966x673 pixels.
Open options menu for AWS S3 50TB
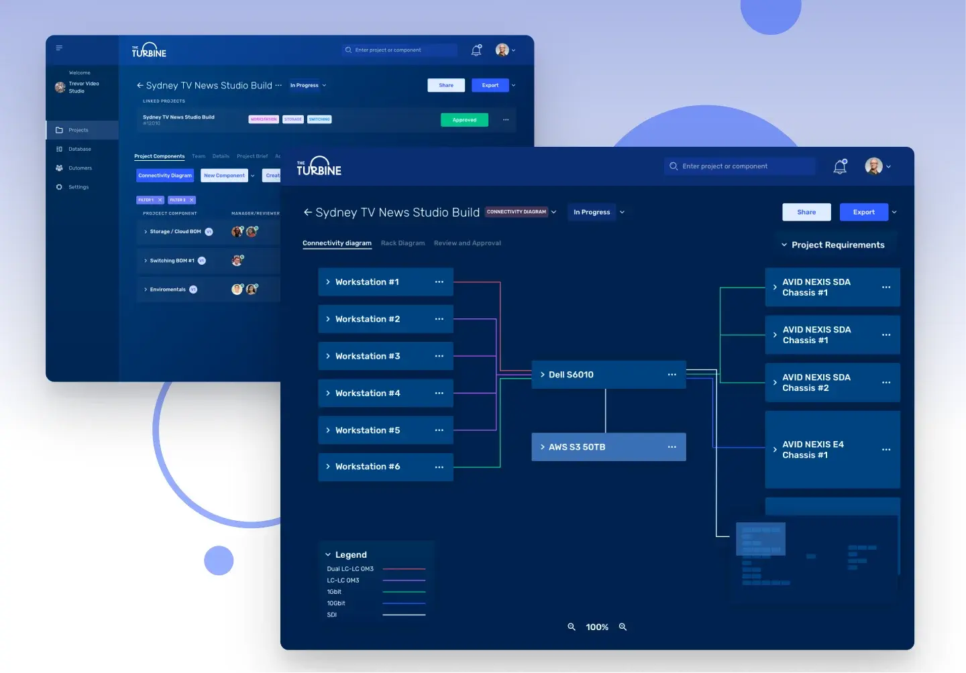click(x=672, y=447)
